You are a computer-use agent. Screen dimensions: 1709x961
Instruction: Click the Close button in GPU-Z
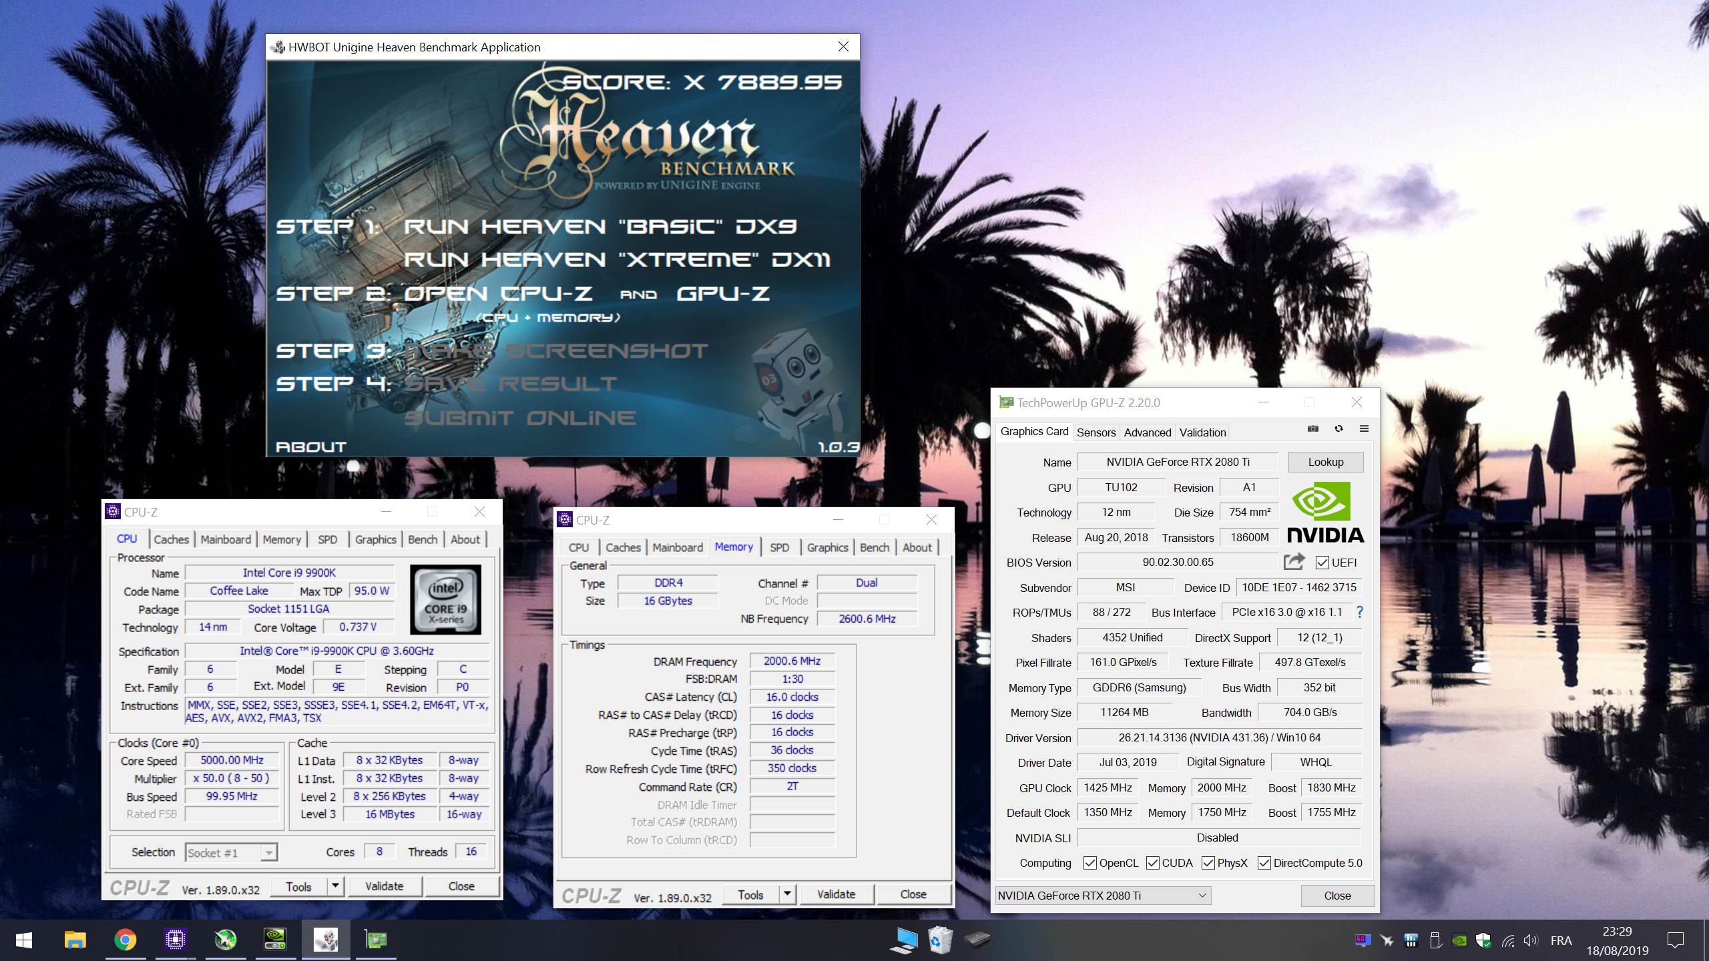tap(1337, 896)
